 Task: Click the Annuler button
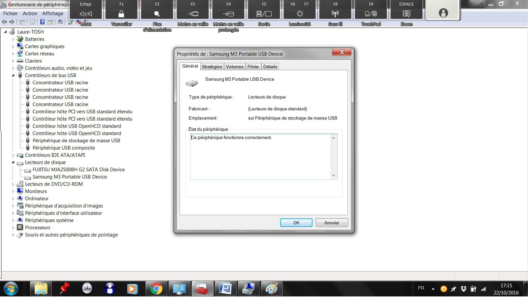(x=332, y=223)
